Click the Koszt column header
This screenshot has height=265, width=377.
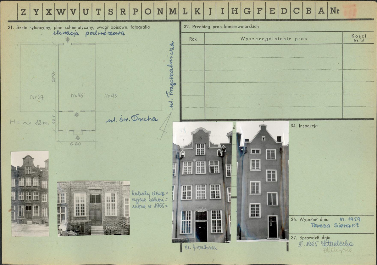pyautogui.click(x=359, y=38)
